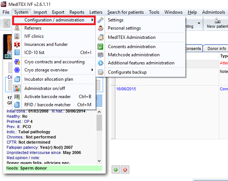228x181 pixels.
Task: Click the Needs: Sperm donor green bar
Action: tap(54, 168)
